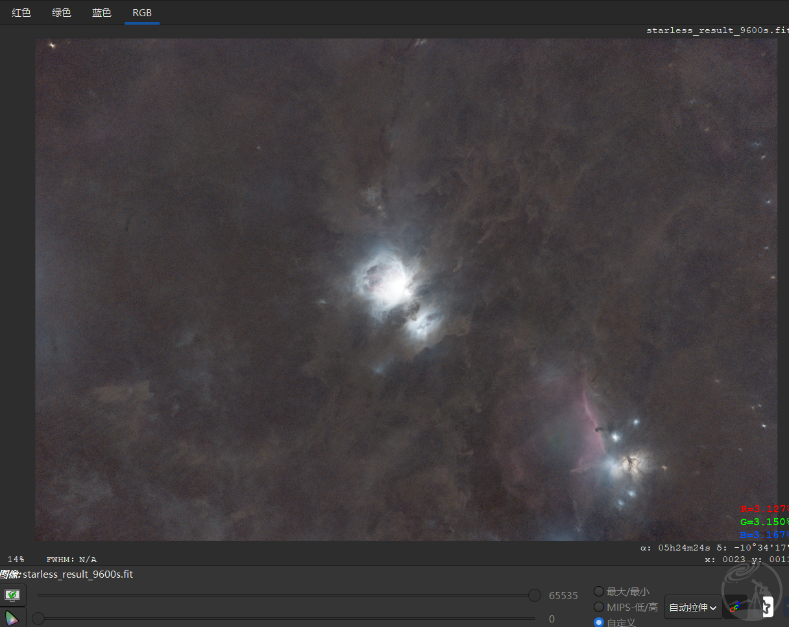The image size is (789, 627).
Task: Select the 最大/最小 radio option
Action: click(599, 591)
